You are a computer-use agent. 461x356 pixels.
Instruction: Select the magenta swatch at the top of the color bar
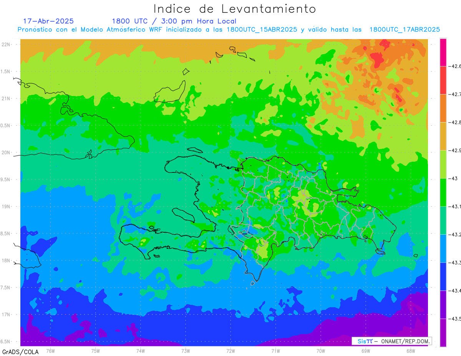tap(443, 52)
